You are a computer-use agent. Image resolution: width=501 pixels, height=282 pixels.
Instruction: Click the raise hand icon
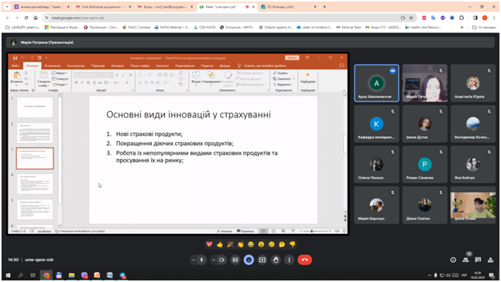click(276, 260)
